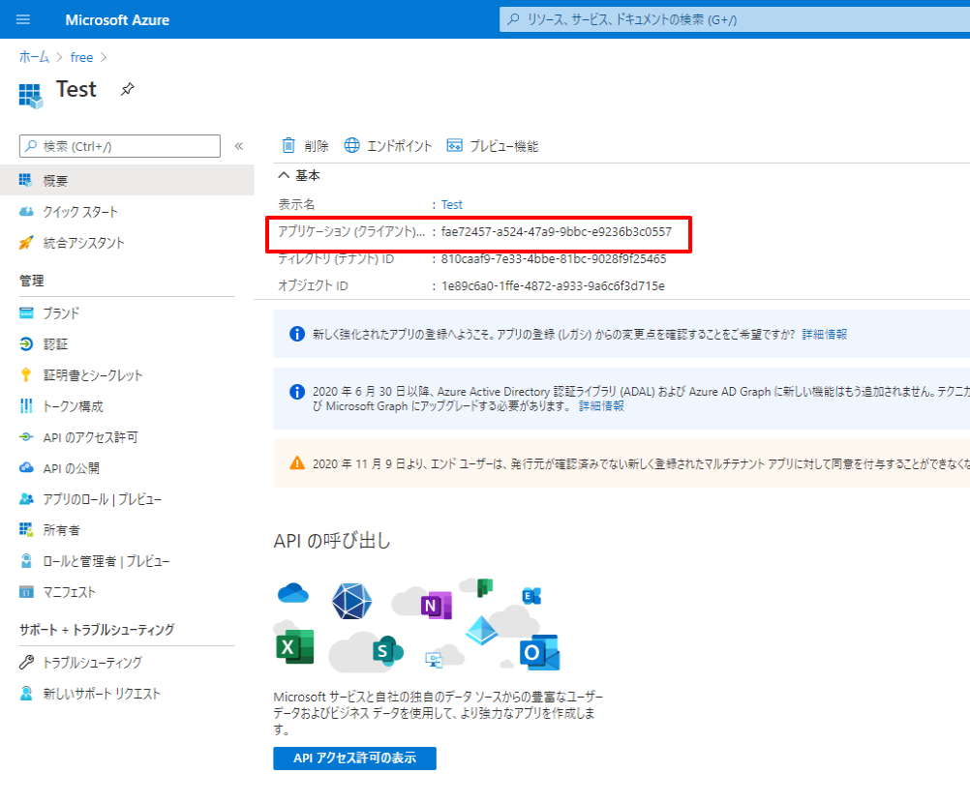This screenshot has width=970, height=803.
Task: Click the API のアクセス許可 icon
Action: click(26, 437)
